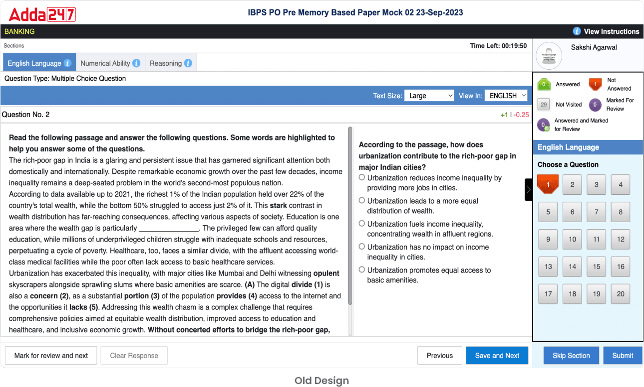This screenshot has width=644, height=387.
Task: Choose 'Urbanization promotes equal access' option
Action: click(x=362, y=269)
